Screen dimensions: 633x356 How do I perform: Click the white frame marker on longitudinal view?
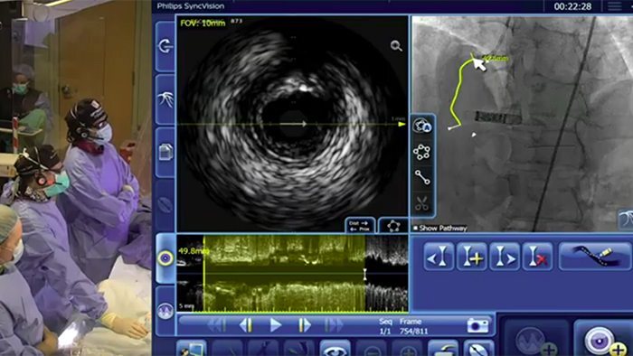(x=365, y=274)
